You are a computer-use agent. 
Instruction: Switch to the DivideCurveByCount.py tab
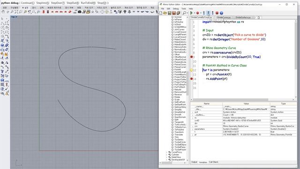[202, 17]
